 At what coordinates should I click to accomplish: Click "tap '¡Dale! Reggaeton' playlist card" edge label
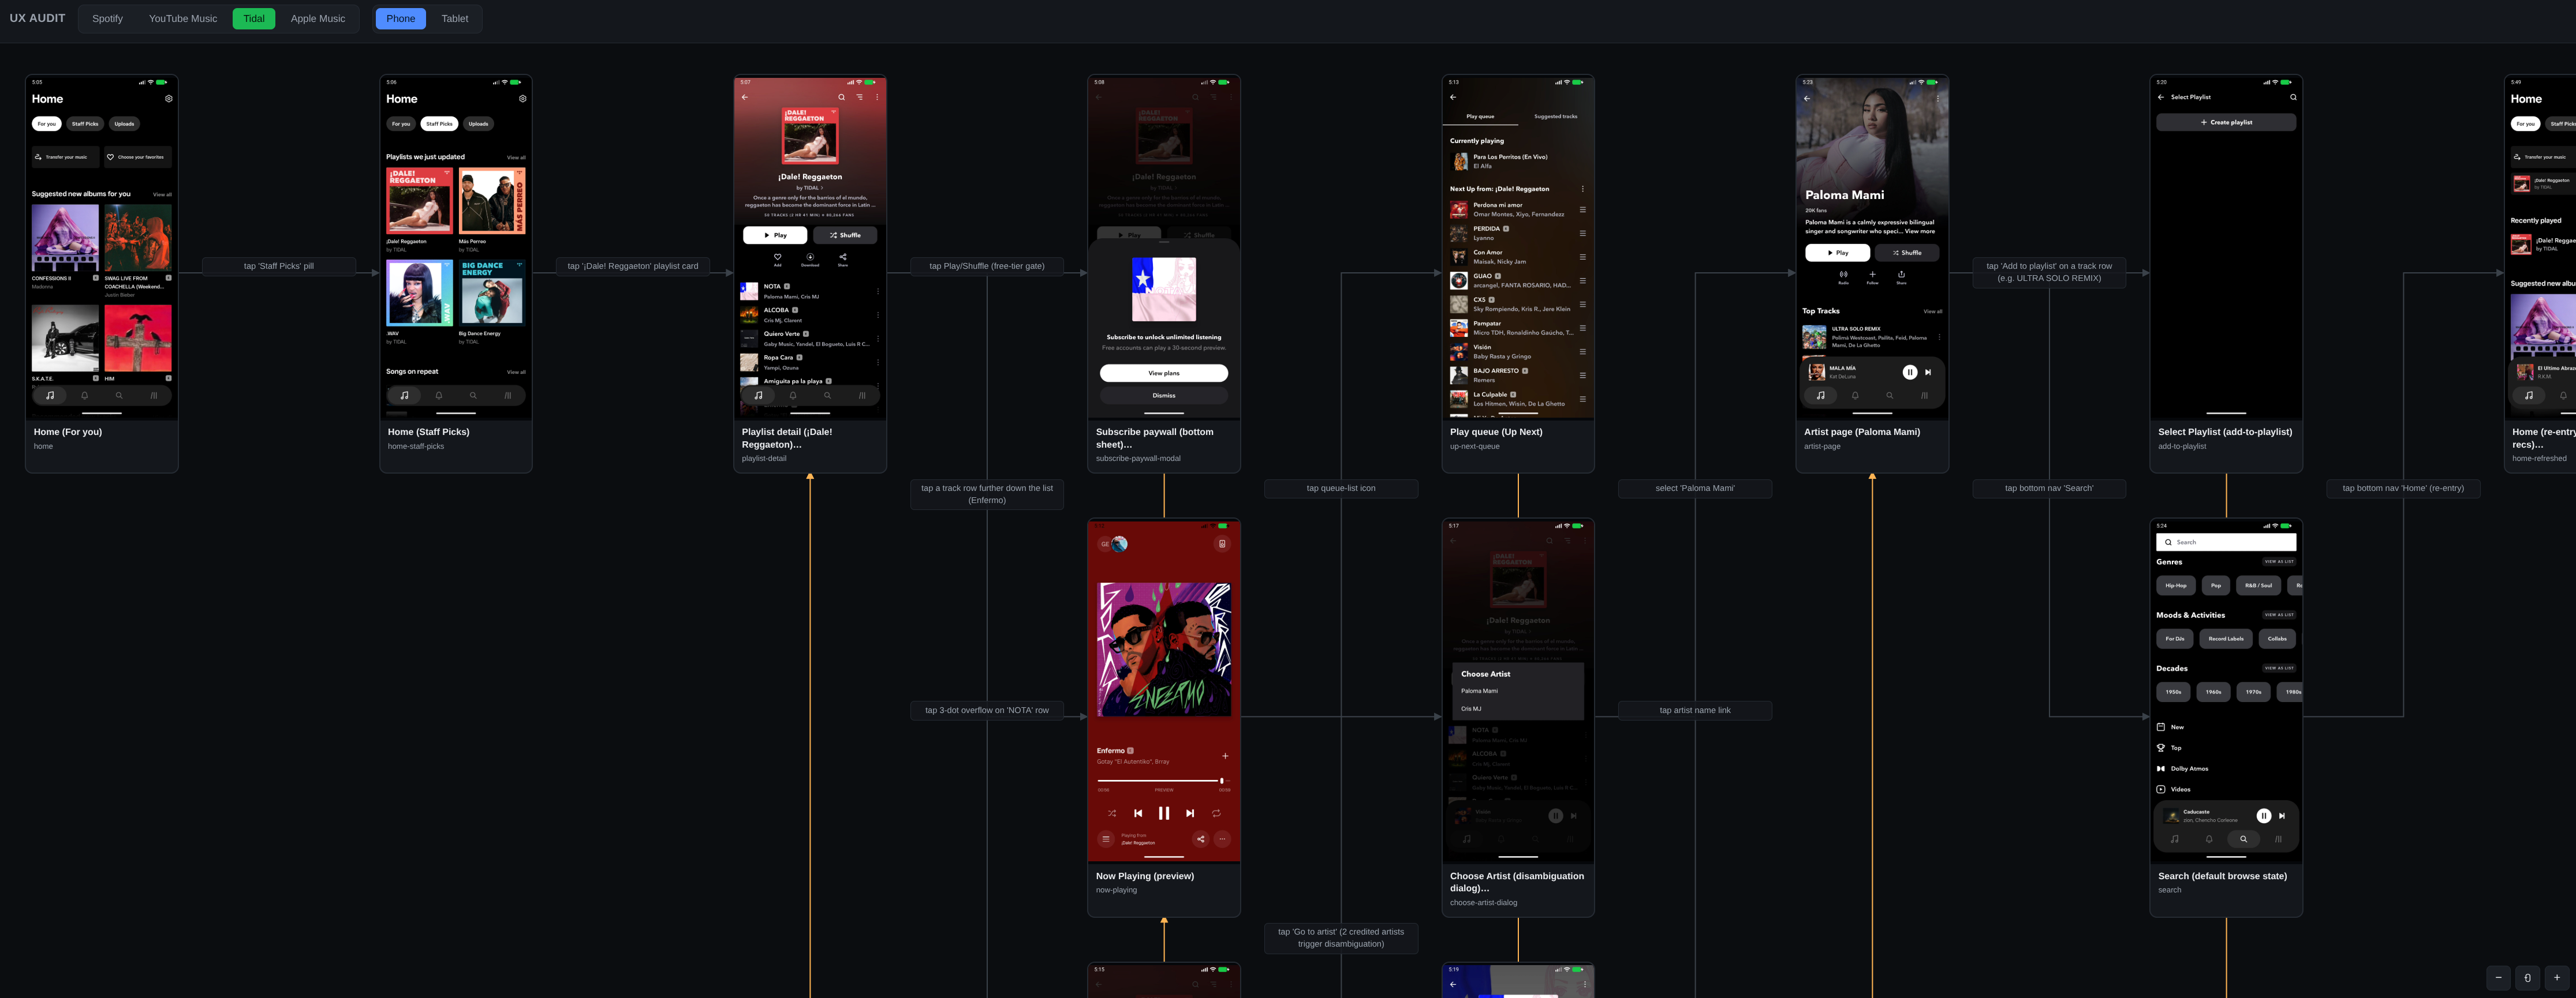[633, 266]
